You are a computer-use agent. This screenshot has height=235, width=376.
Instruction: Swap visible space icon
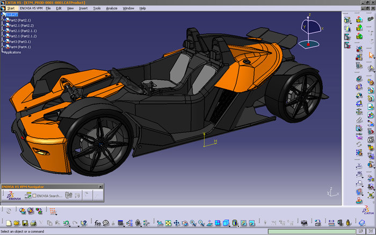point(251,223)
